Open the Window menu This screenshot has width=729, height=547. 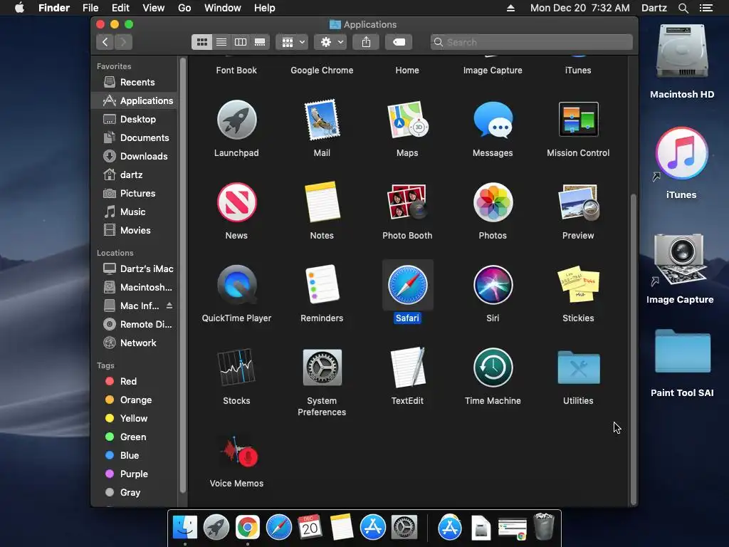(x=223, y=8)
